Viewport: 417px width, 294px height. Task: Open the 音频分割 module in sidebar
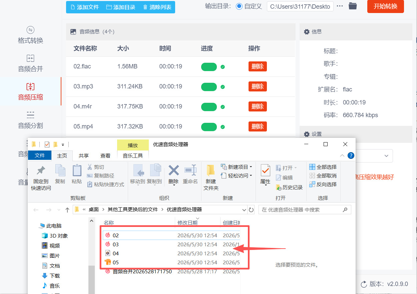point(30,120)
